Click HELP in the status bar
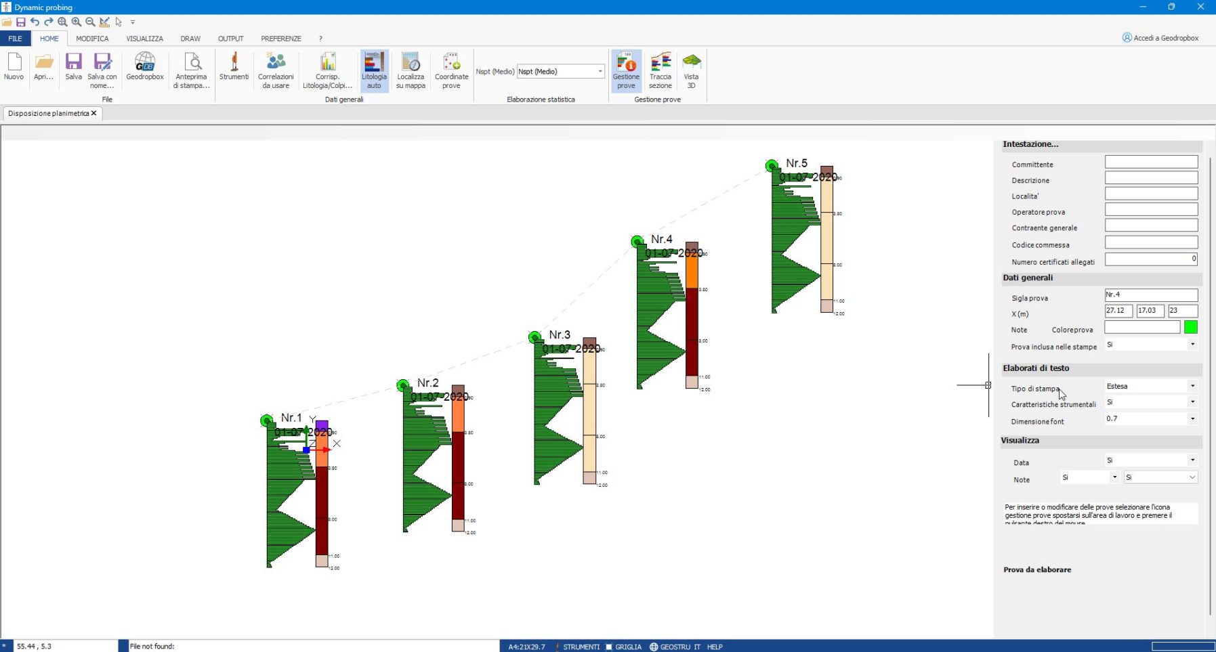1216x652 pixels. [715, 647]
